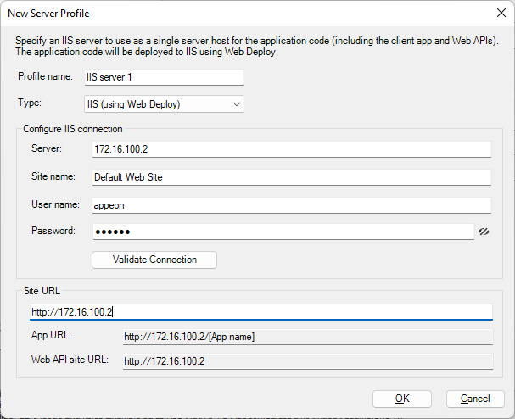Cancel the new server profile
Image resolution: width=515 pixels, height=419 pixels.
tap(475, 399)
